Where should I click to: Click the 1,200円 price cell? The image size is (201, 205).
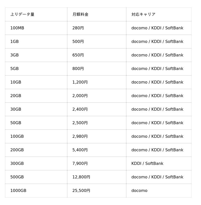[x=97, y=82]
